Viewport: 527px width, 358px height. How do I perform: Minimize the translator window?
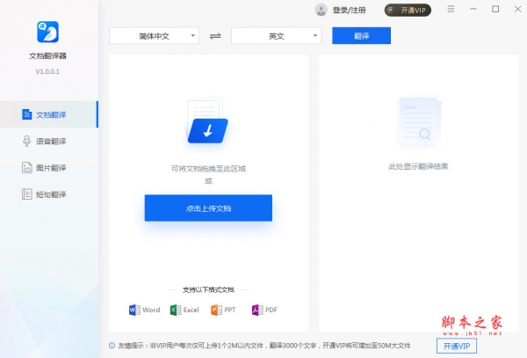[x=473, y=9]
